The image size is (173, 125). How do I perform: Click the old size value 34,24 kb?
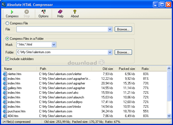tap(107, 111)
